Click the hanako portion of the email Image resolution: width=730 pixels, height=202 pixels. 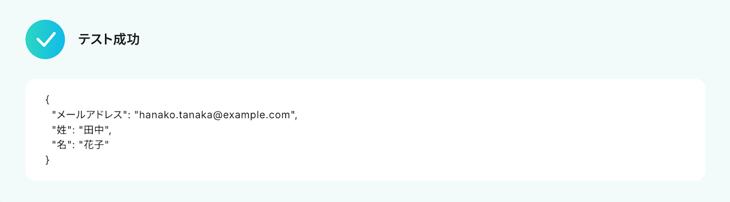(x=156, y=115)
